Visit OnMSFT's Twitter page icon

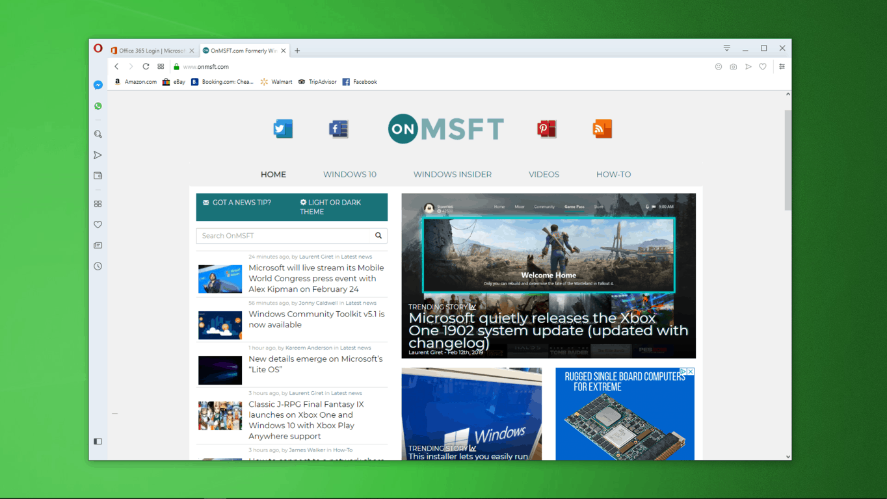(284, 129)
